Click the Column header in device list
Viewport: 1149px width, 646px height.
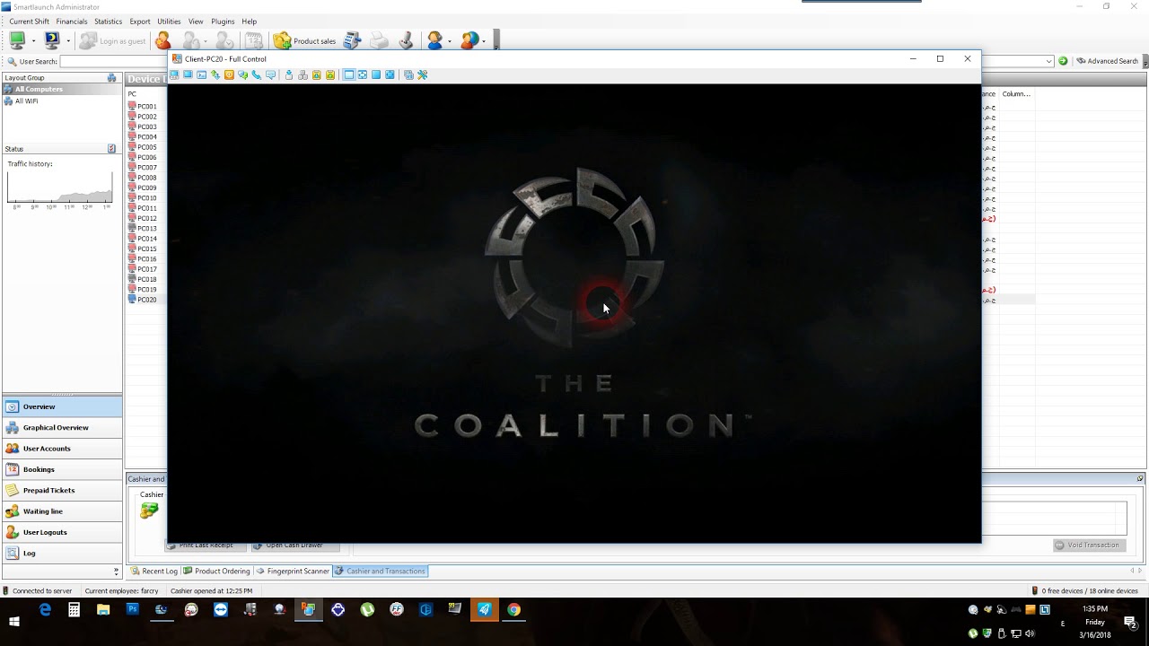click(1016, 94)
